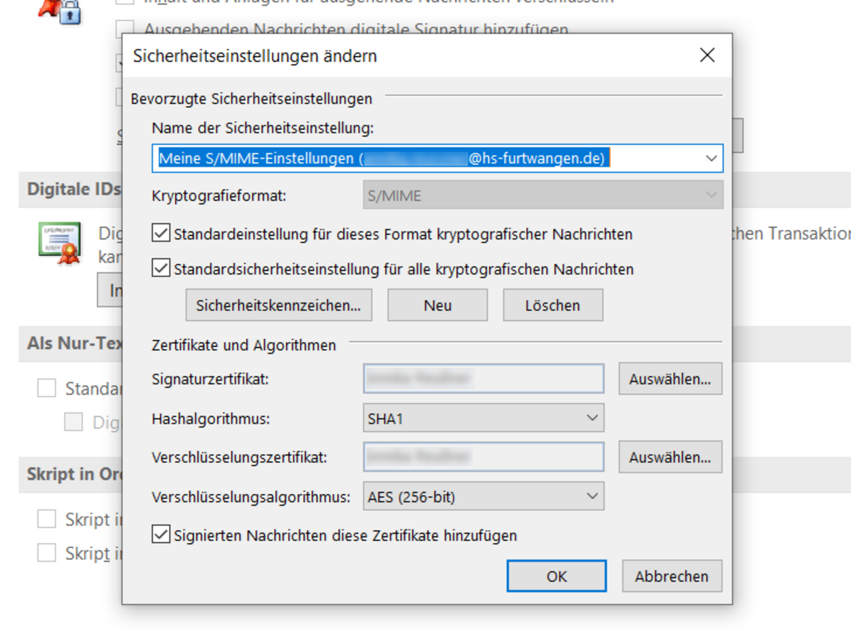This screenshot has width=851, height=639.
Task: Confirm with the OK button
Action: [x=556, y=576]
